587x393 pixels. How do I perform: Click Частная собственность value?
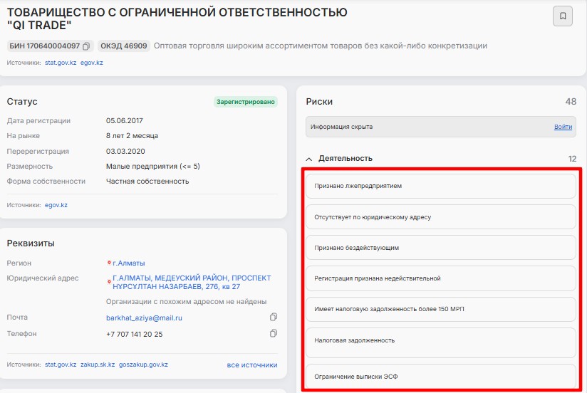click(x=147, y=181)
